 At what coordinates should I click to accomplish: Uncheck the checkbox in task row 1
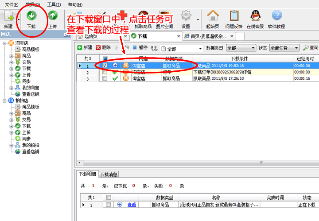(x=105, y=66)
